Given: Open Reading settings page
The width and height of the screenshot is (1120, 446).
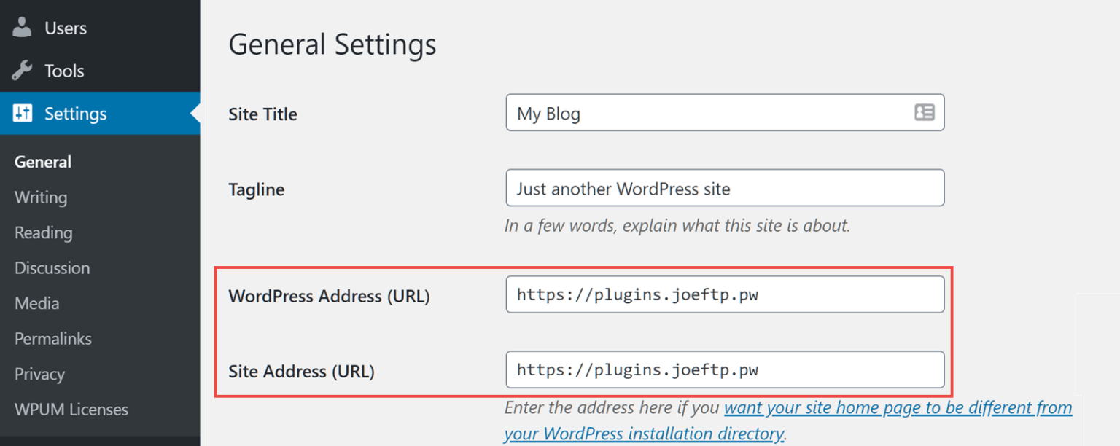Looking at the screenshot, I should [x=44, y=232].
